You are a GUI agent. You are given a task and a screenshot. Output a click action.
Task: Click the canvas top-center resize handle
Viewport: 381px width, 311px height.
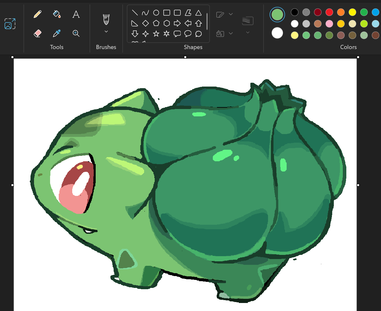tap(185, 57)
